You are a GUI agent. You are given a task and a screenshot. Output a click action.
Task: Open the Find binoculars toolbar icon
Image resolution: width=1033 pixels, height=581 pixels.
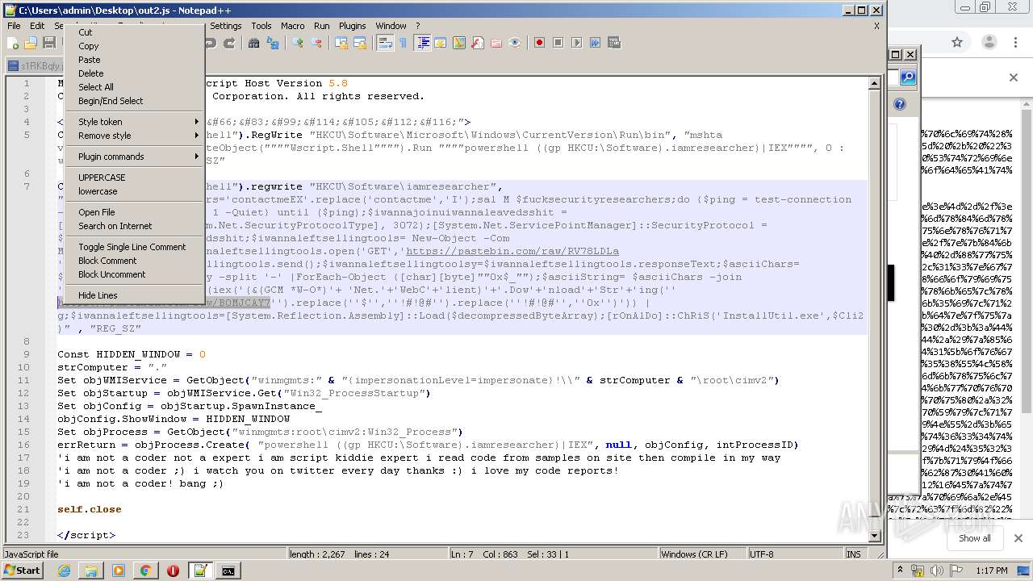[254, 43]
